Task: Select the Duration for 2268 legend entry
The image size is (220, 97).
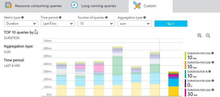Action: [x=199, y=65]
